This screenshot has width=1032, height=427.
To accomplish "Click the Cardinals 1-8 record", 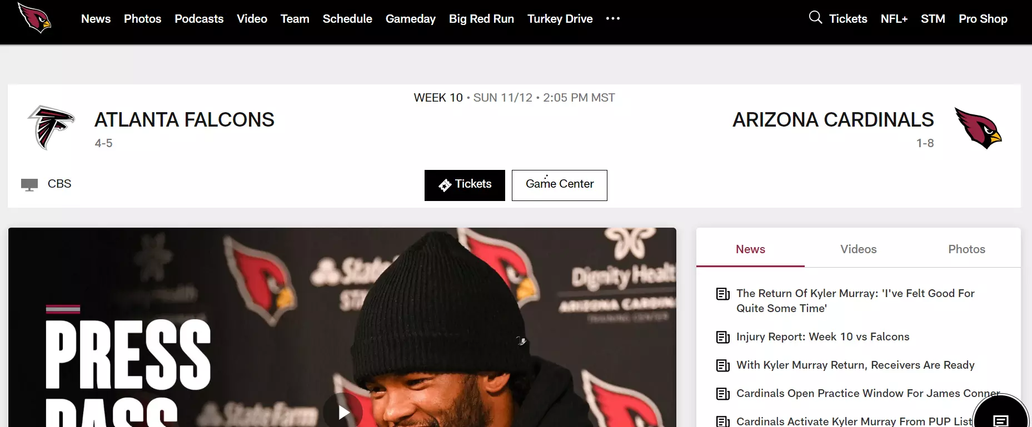I will click(925, 143).
